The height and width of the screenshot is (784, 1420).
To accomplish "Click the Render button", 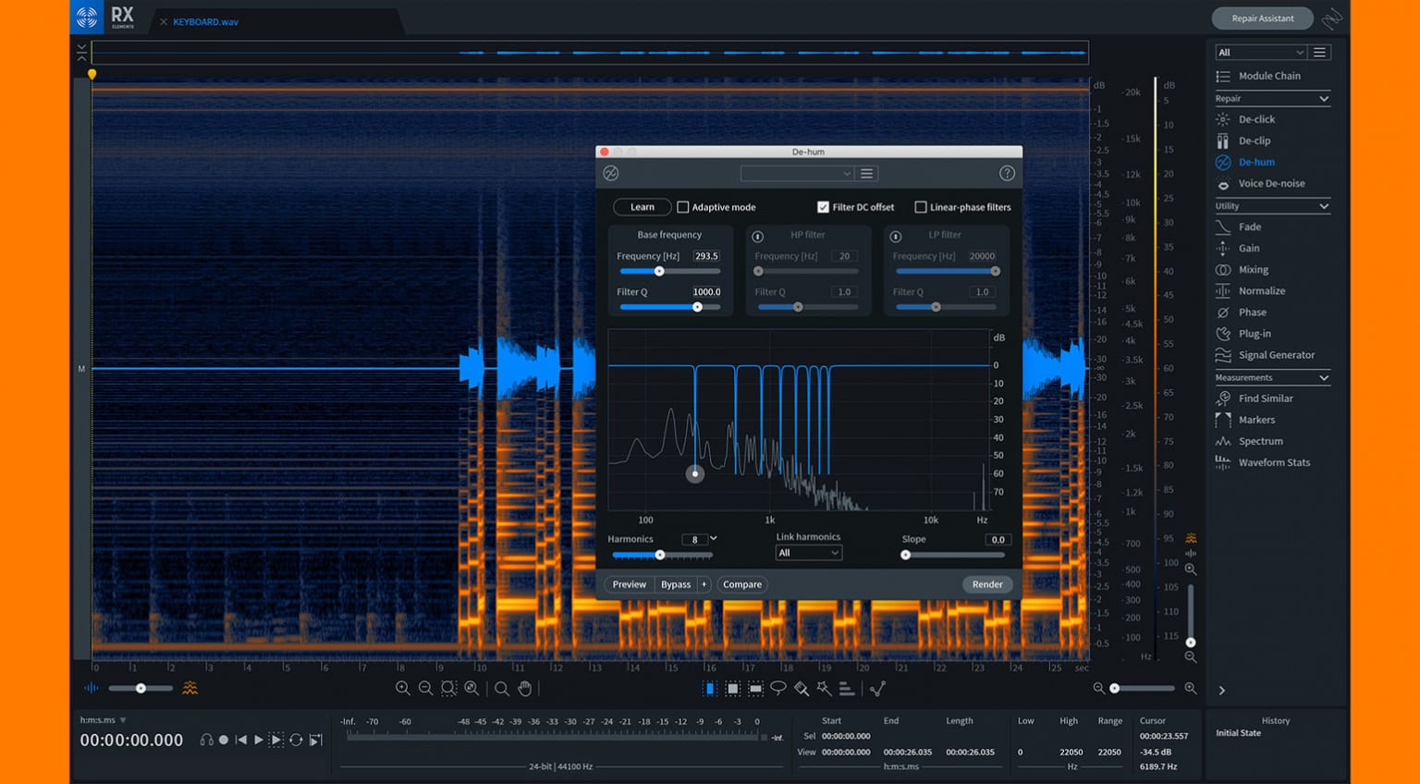I will pyautogui.click(x=986, y=584).
